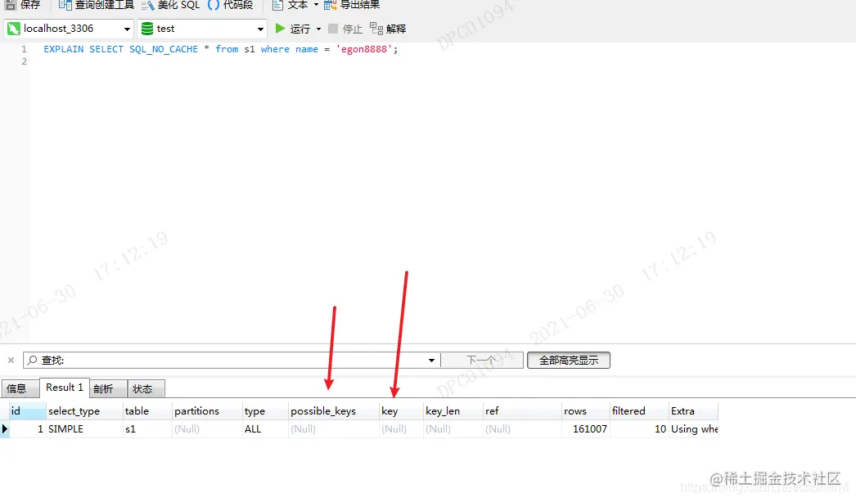Close the find bar with X

click(x=11, y=360)
